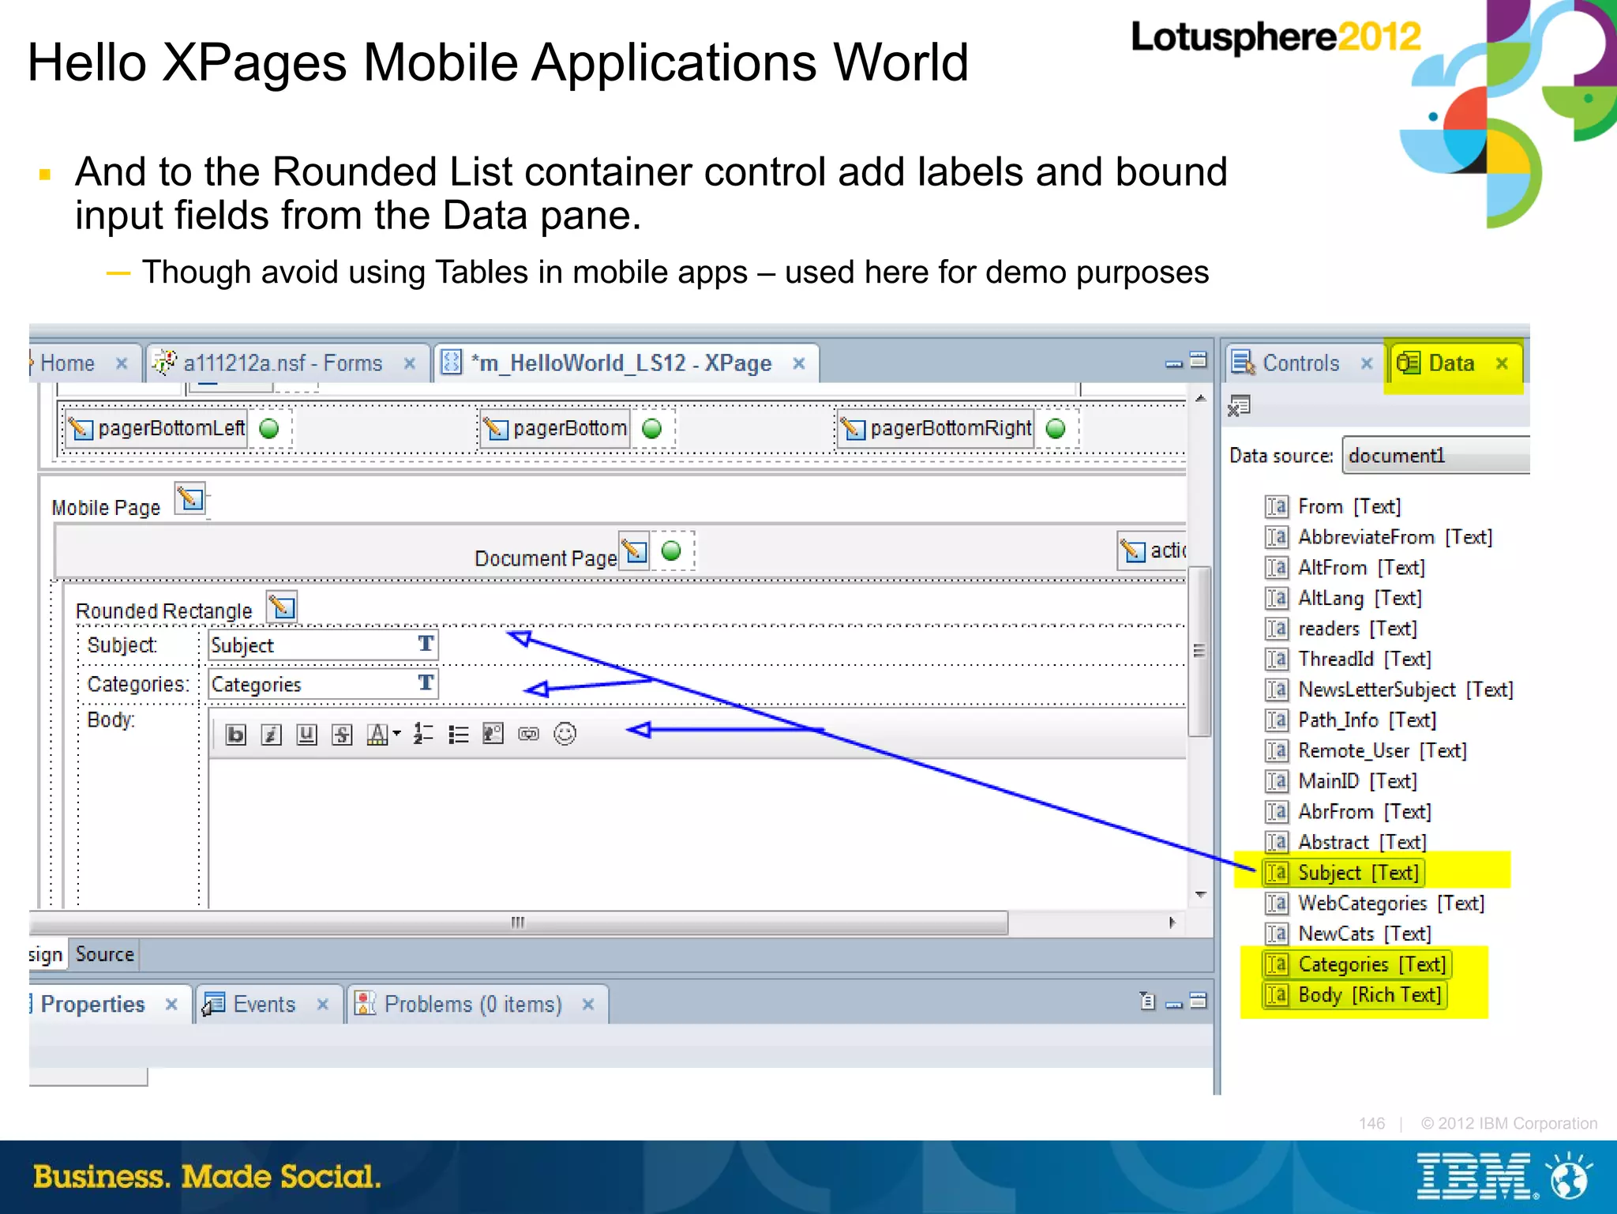Click the Underline button in Body editor
This screenshot has width=1617, height=1214.
pyautogui.click(x=306, y=735)
